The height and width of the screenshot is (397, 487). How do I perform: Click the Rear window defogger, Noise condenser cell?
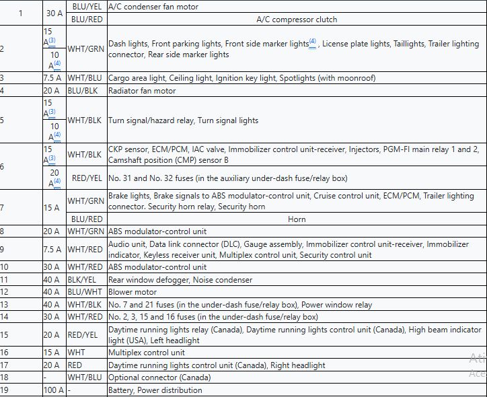click(180, 280)
